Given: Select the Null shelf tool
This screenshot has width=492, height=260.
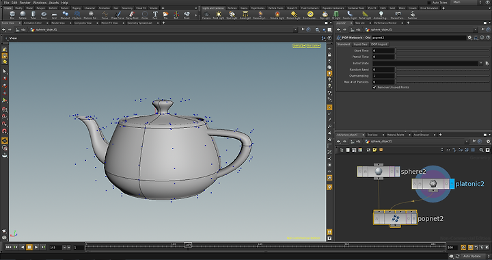Looking at the screenshot, I should tap(176, 15).
